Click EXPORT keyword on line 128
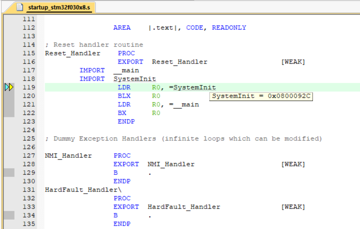Image resolution: width=360 pixels, height=229 pixels. point(126,164)
